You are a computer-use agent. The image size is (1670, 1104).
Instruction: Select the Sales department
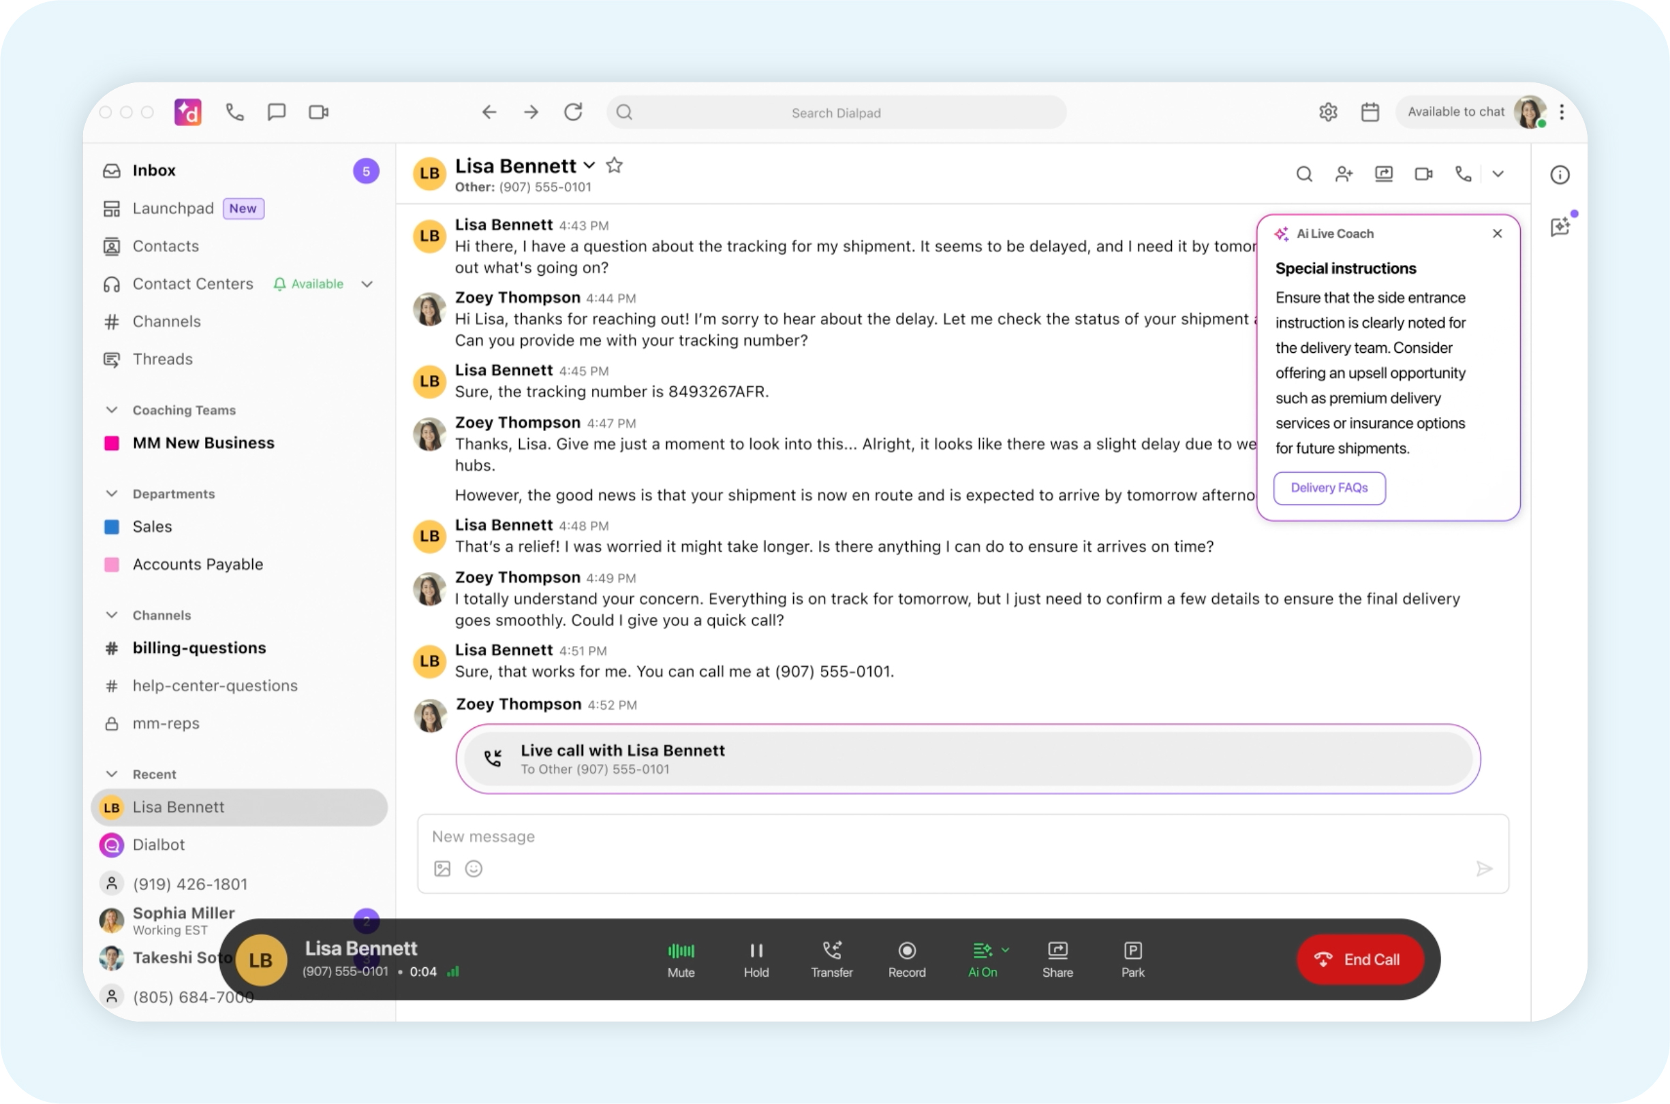coord(239,526)
